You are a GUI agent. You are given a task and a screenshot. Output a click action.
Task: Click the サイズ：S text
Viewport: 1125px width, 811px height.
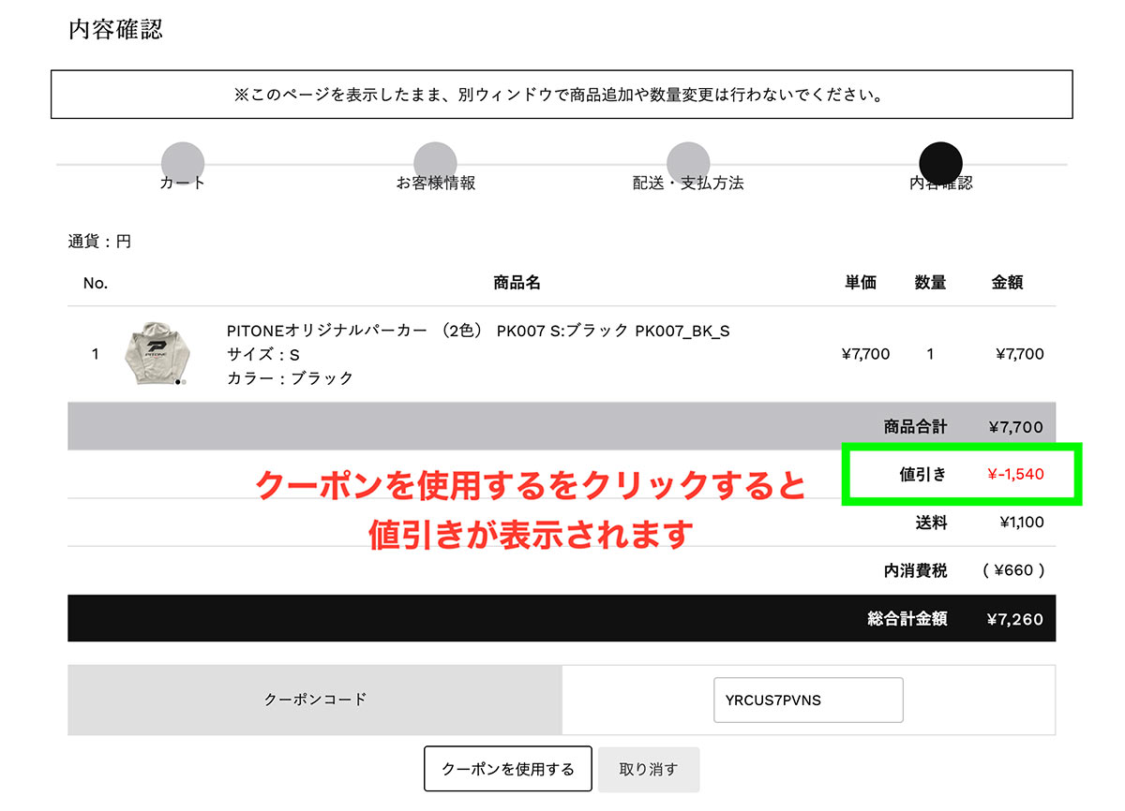coord(263,354)
